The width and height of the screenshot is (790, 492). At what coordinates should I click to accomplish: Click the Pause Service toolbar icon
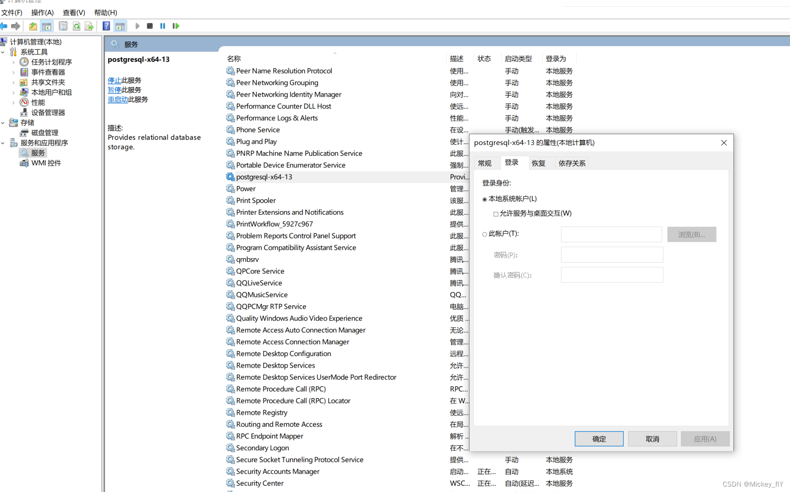click(162, 26)
